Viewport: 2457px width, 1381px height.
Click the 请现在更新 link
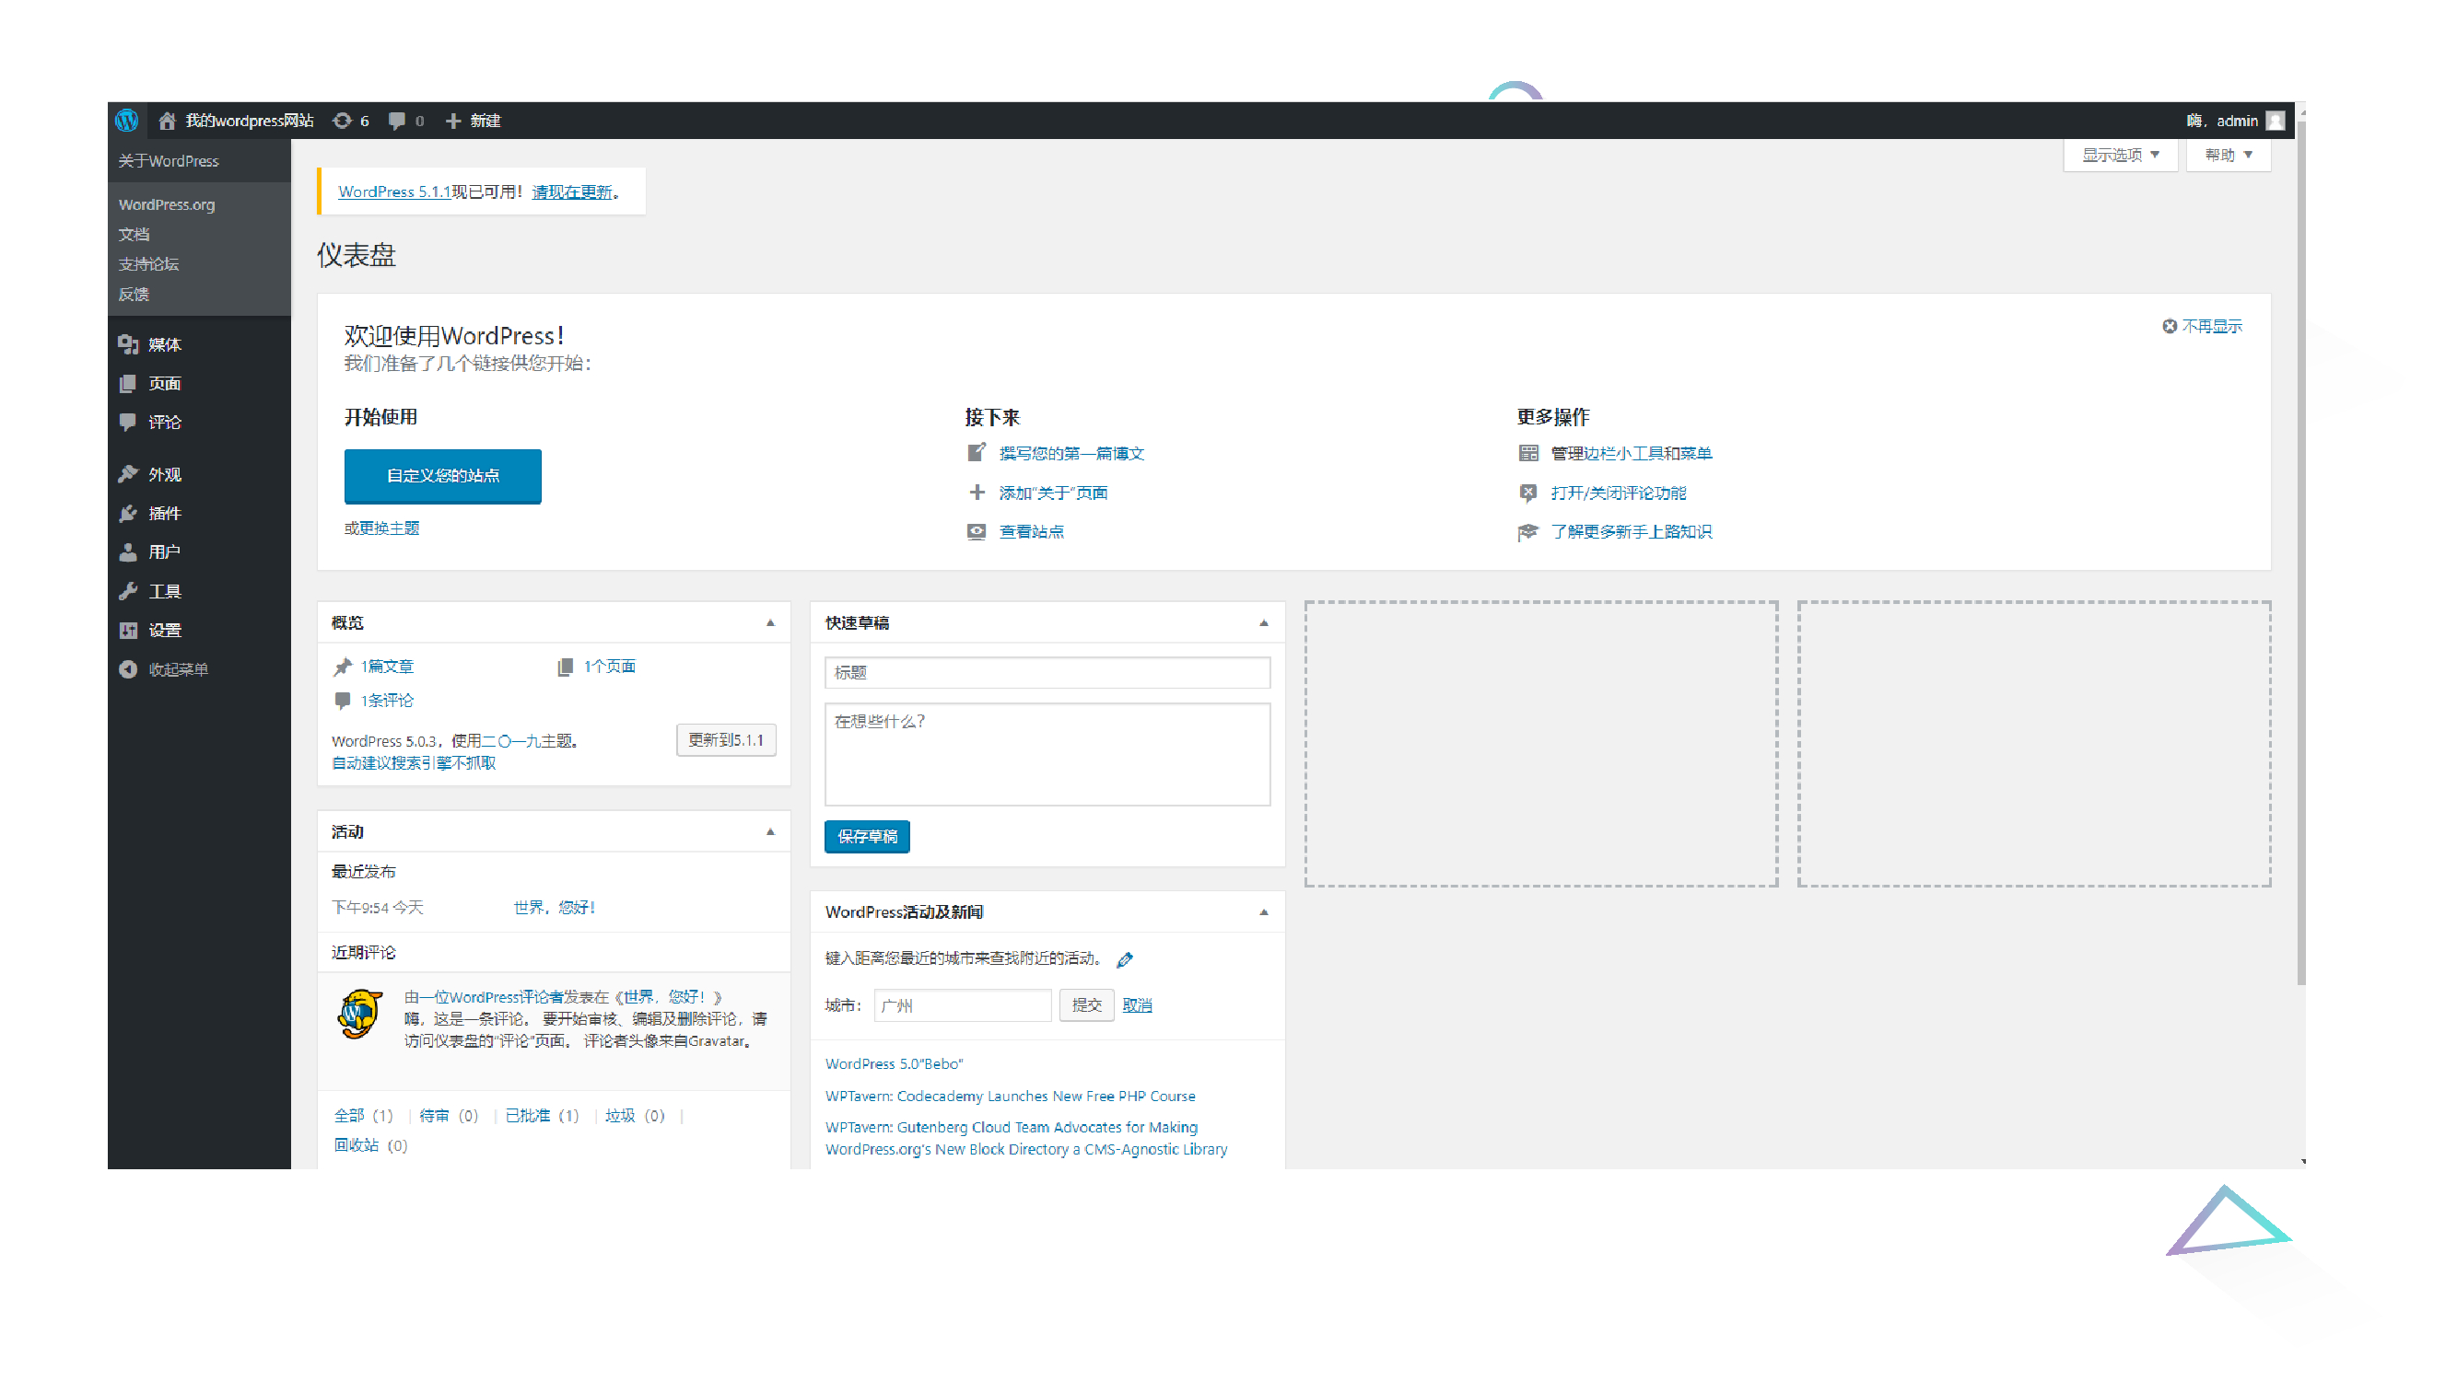click(x=571, y=191)
